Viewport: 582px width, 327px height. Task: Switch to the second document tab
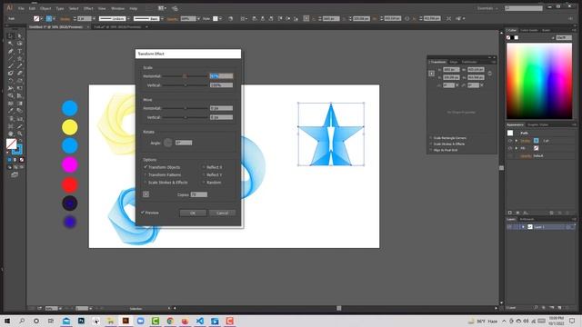(x=117, y=27)
